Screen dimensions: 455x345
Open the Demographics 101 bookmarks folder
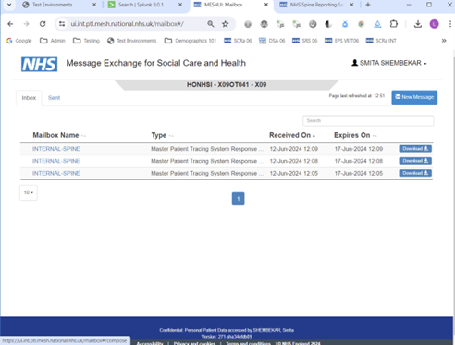coord(191,41)
